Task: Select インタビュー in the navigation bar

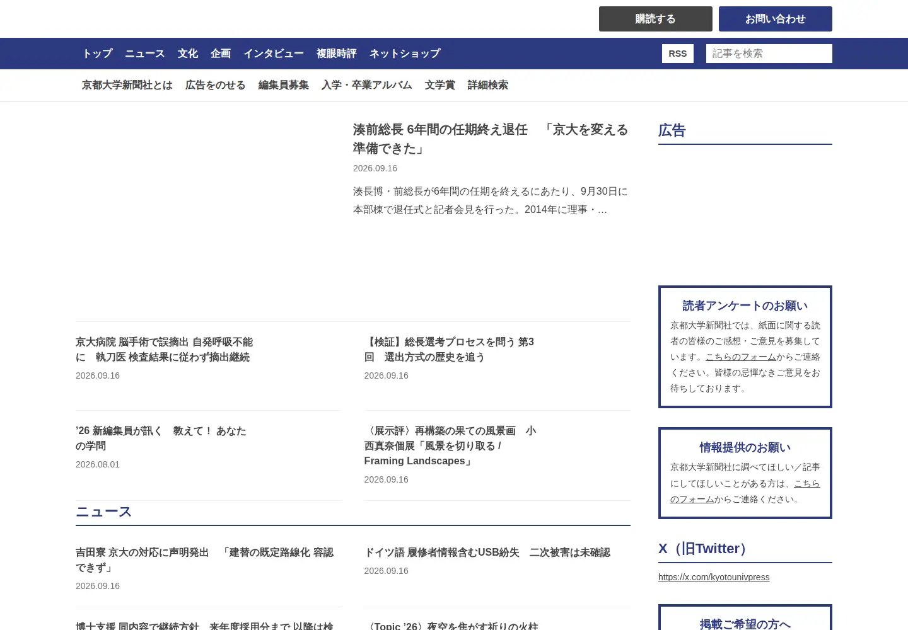Action: point(274,54)
